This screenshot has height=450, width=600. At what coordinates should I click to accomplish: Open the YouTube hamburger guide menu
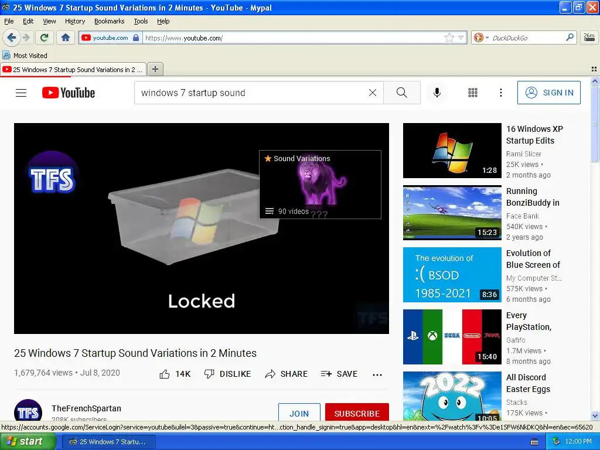[x=21, y=93]
